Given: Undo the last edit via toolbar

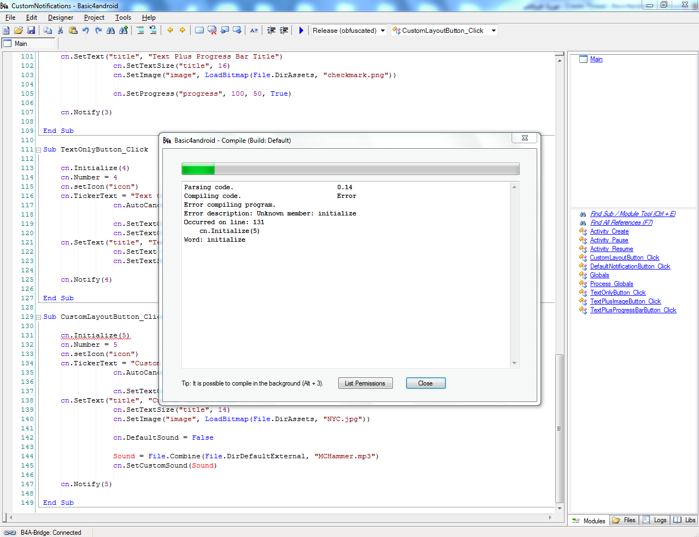Looking at the screenshot, I should pyautogui.click(x=86, y=31).
